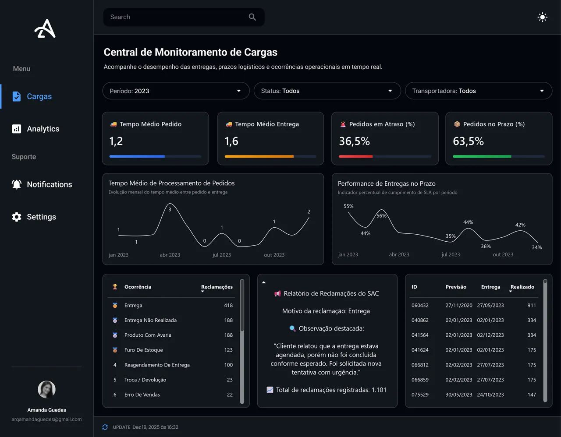Click the magnifier icon in the search bar
This screenshot has width=561, height=437.
coord(252,17)
